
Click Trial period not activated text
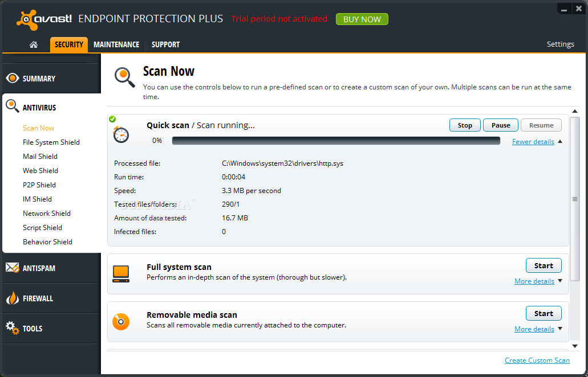coord(279,19)
